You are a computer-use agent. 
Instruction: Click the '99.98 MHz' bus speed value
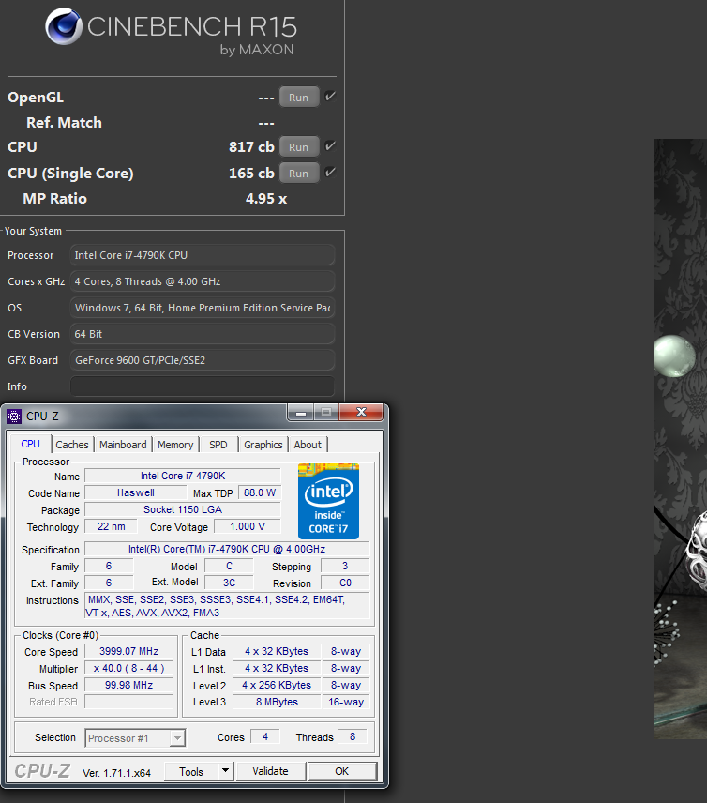pyautogui.click(x=129, y=685)
